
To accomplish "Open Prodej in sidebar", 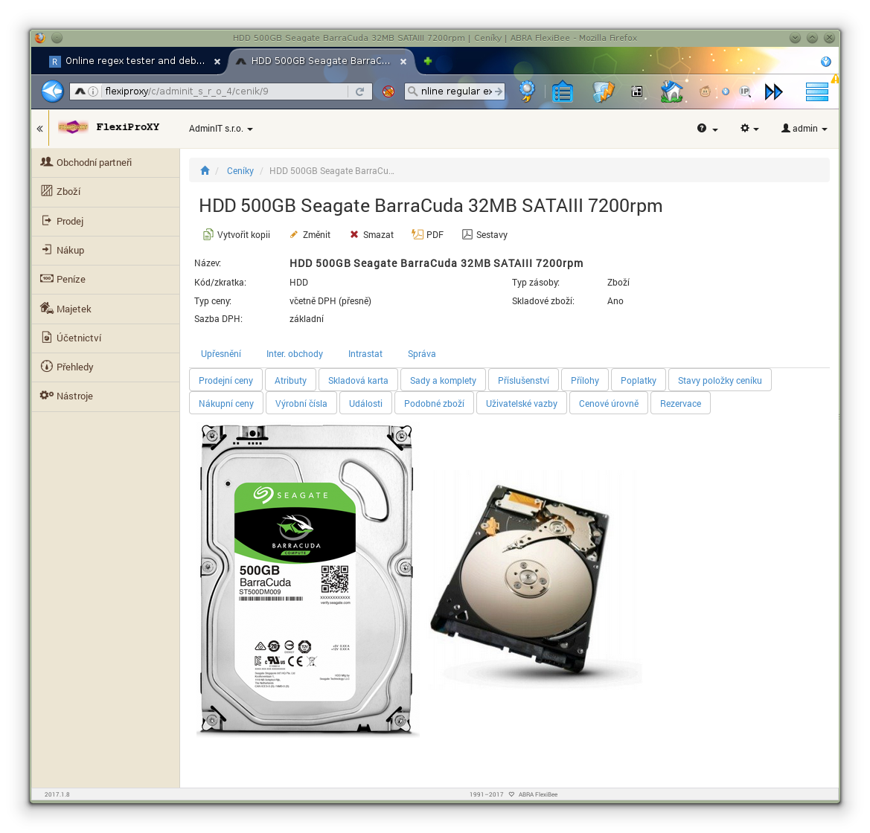I will (106, 222).
